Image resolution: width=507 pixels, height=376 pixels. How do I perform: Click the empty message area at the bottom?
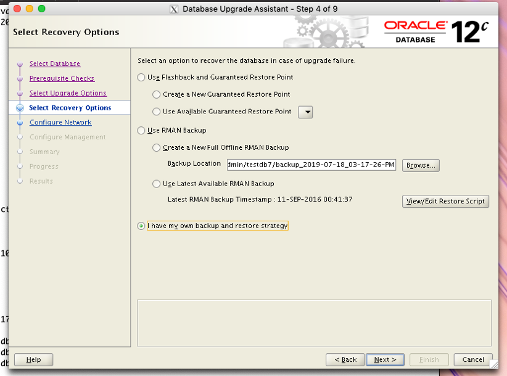[x=314, y=323]
